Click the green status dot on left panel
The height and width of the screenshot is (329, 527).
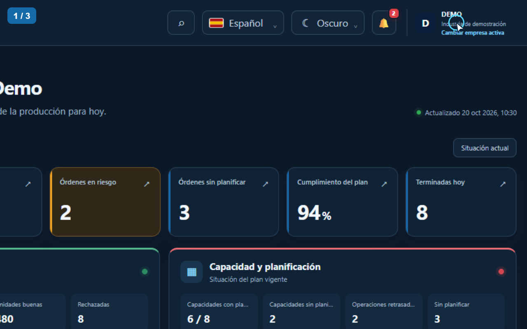tap(145, 271)
